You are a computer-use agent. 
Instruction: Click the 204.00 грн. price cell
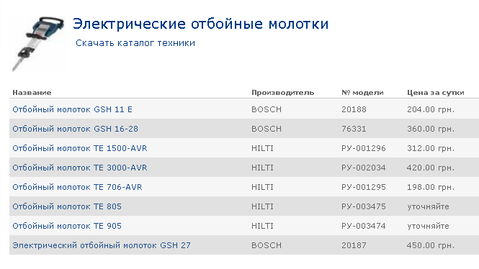(431, 109)
